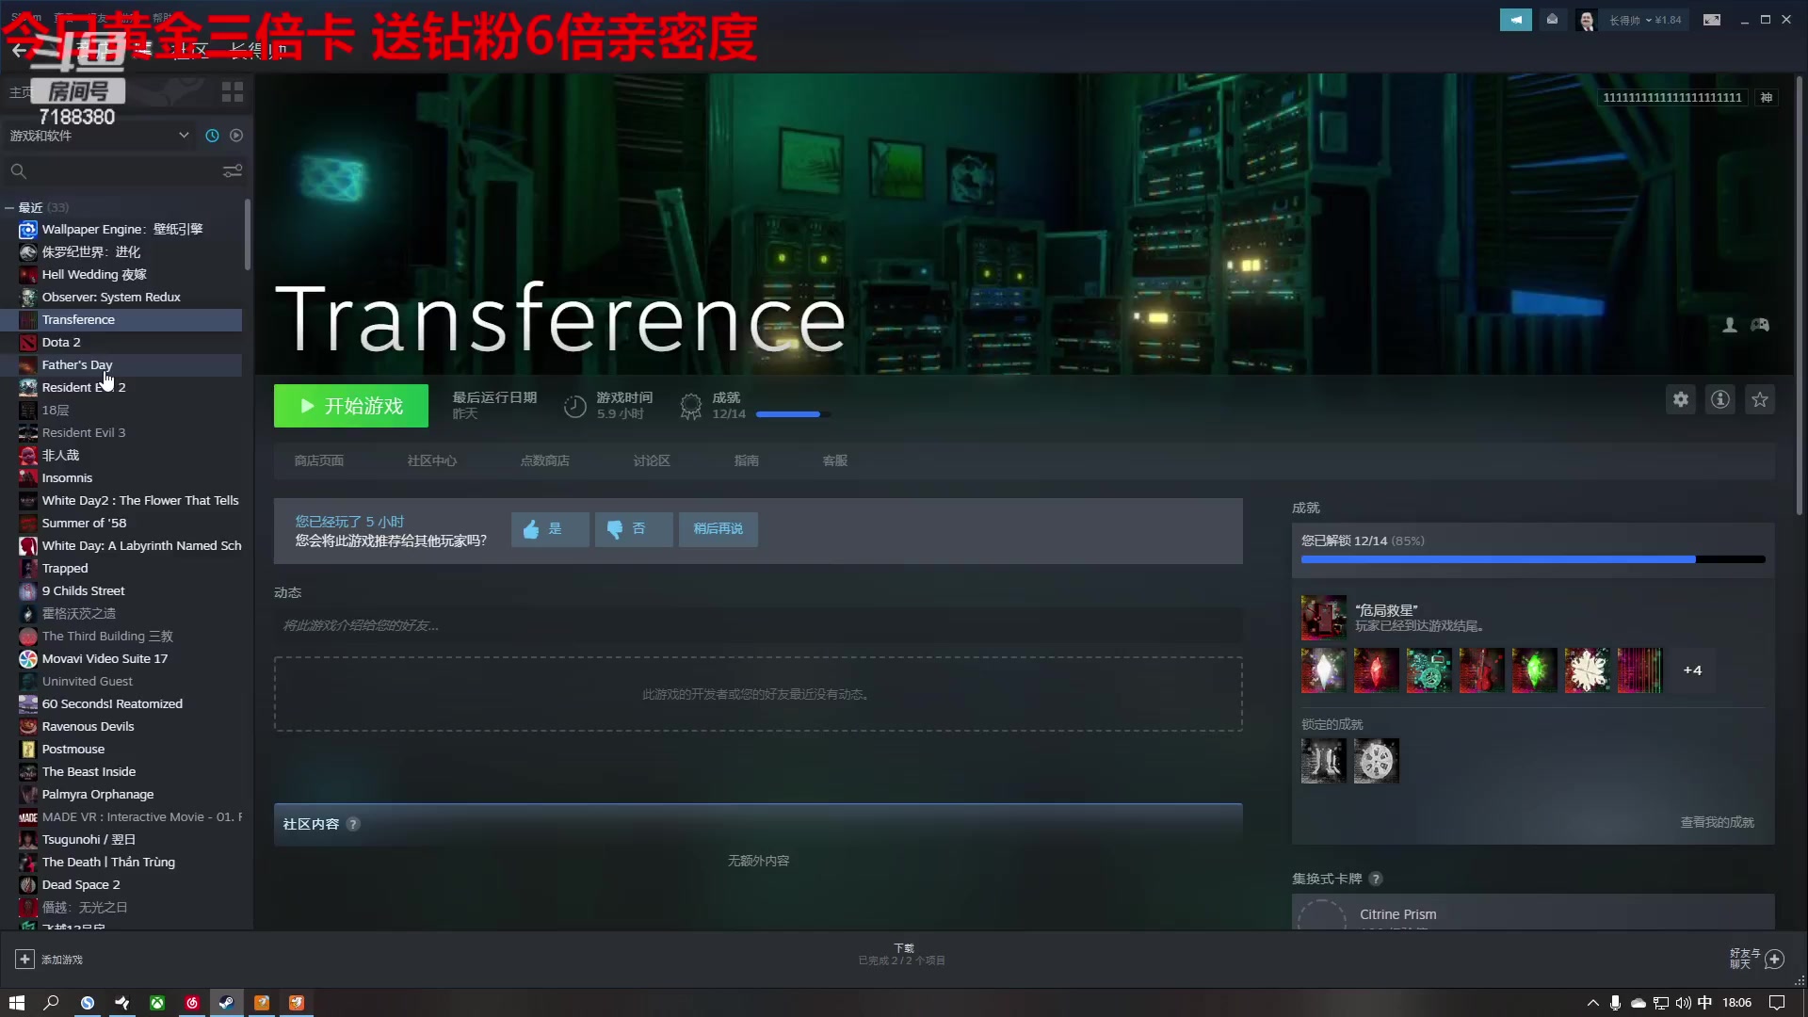Click the single-player person icon
This screenshot has width=1808, height=1017.
click(1730, 325)
